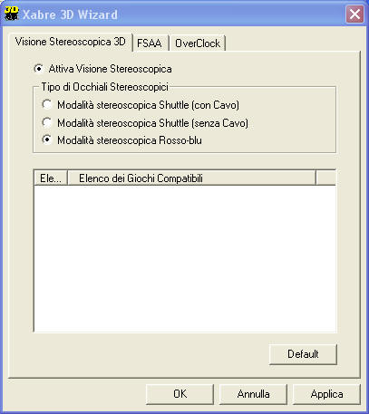This screenshot has width=369, height=414.
Task: Cancel using the Annulla button
Action: [253, 394]
